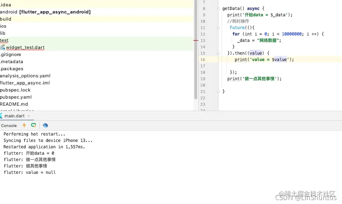Select the ios folder

click(3, 26)
